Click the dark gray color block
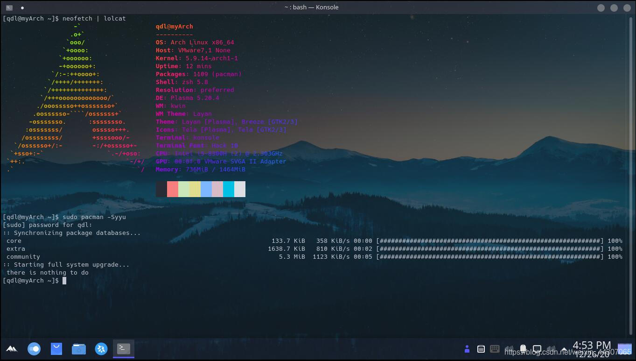The height and width of the screenshot is (361, 636). [161, 189]
